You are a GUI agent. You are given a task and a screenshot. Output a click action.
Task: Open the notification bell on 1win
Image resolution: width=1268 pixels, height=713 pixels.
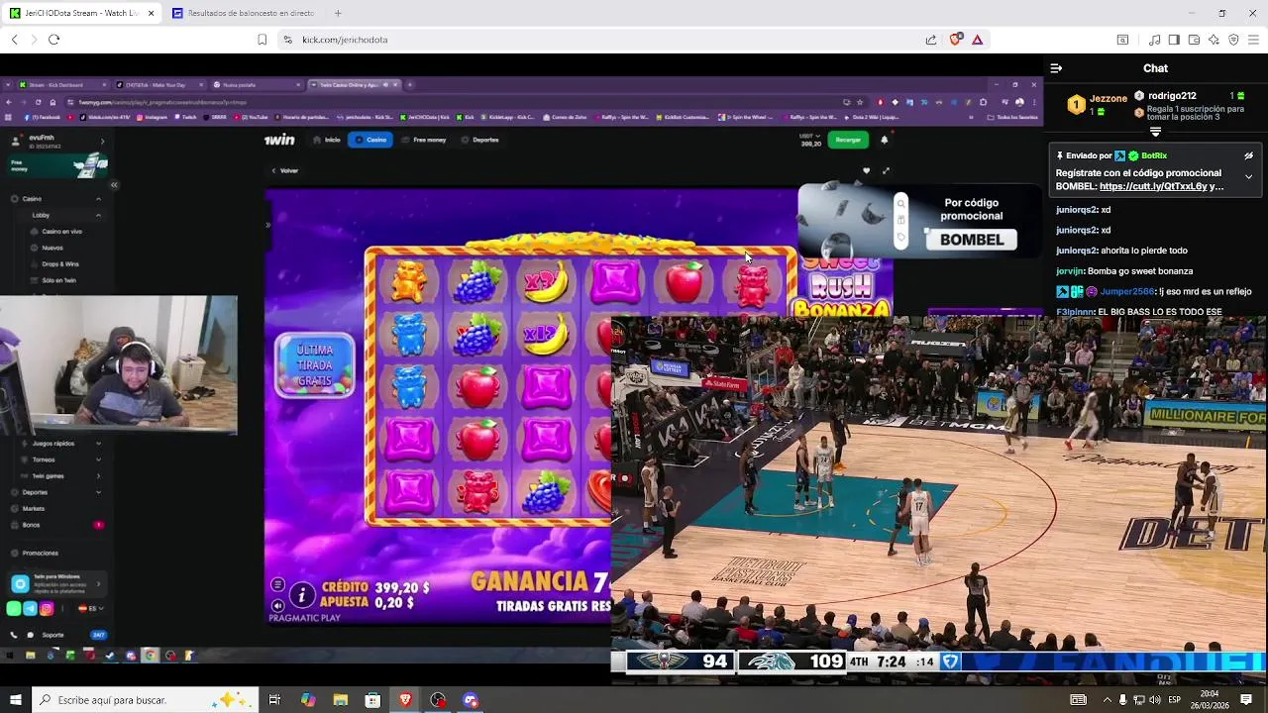[x=884, y=140]
